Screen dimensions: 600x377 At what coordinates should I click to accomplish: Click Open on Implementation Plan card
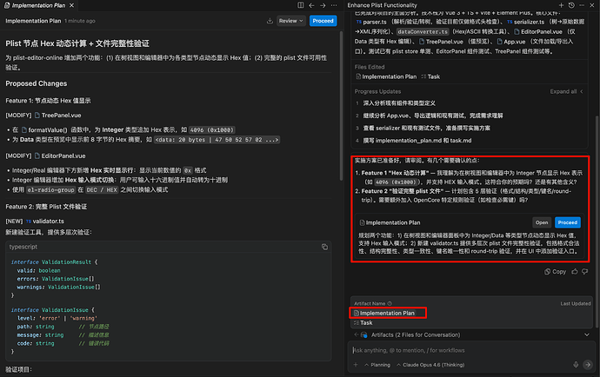tap(542, 222)
